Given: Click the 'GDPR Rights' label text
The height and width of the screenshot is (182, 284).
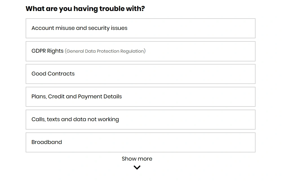Looking at the screenshot, I should 47,51.
